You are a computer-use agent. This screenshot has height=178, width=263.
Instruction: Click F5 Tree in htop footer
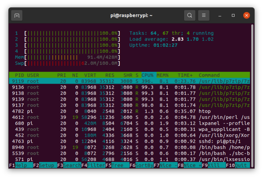(118, 165)
